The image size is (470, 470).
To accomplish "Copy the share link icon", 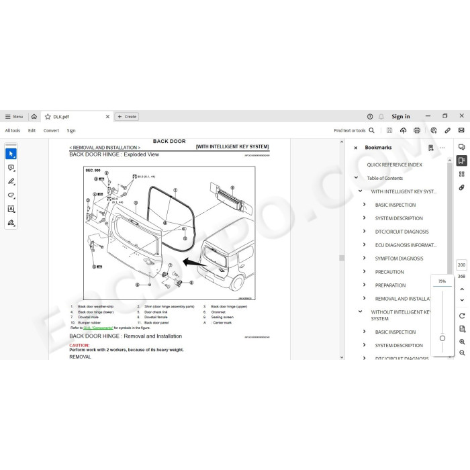I will click(448, 130).
